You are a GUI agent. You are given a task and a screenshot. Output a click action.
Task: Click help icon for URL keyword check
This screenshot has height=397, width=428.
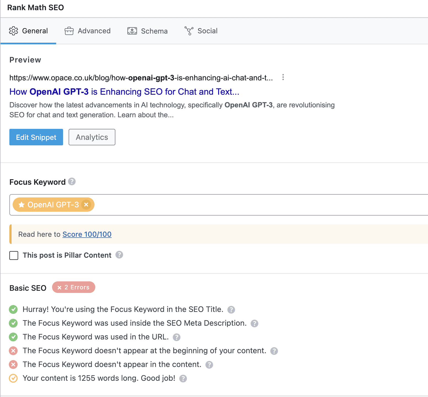point(177,337)
